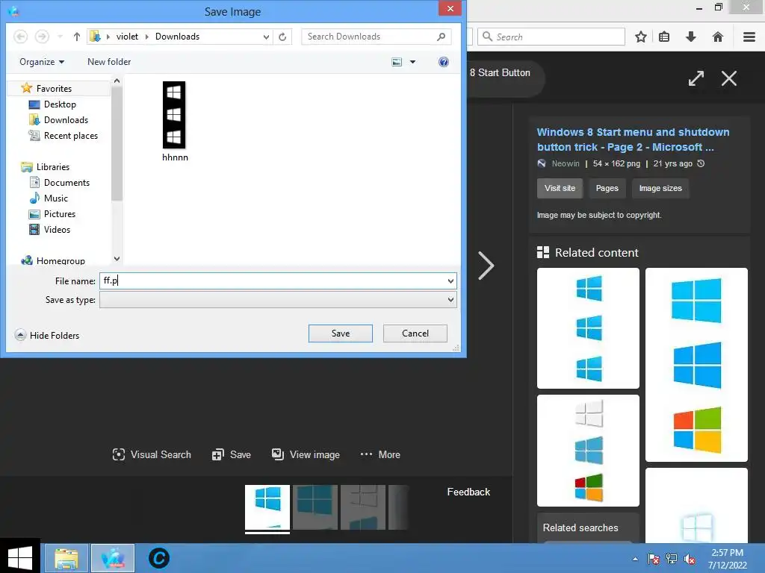Click the Visual Search icon
This screenshot has width=765, height=573.
point(119,454)
